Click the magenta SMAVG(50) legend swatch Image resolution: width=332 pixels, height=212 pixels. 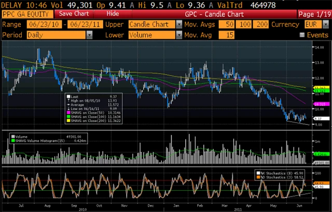[x=68, y=111]
